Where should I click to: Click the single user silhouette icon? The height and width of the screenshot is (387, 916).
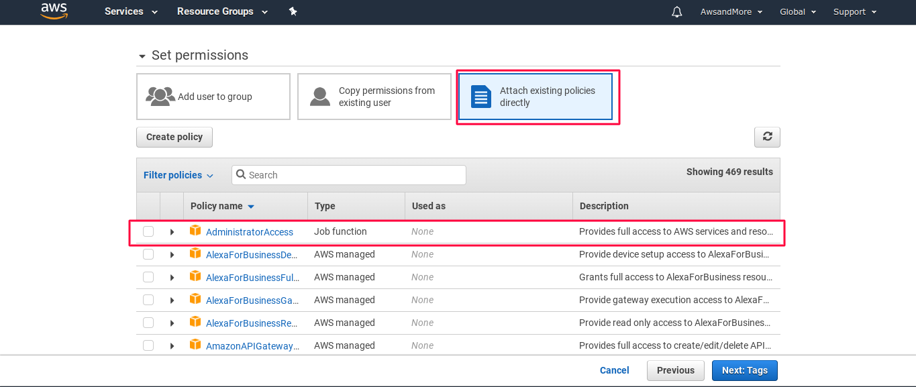[320, 97]
